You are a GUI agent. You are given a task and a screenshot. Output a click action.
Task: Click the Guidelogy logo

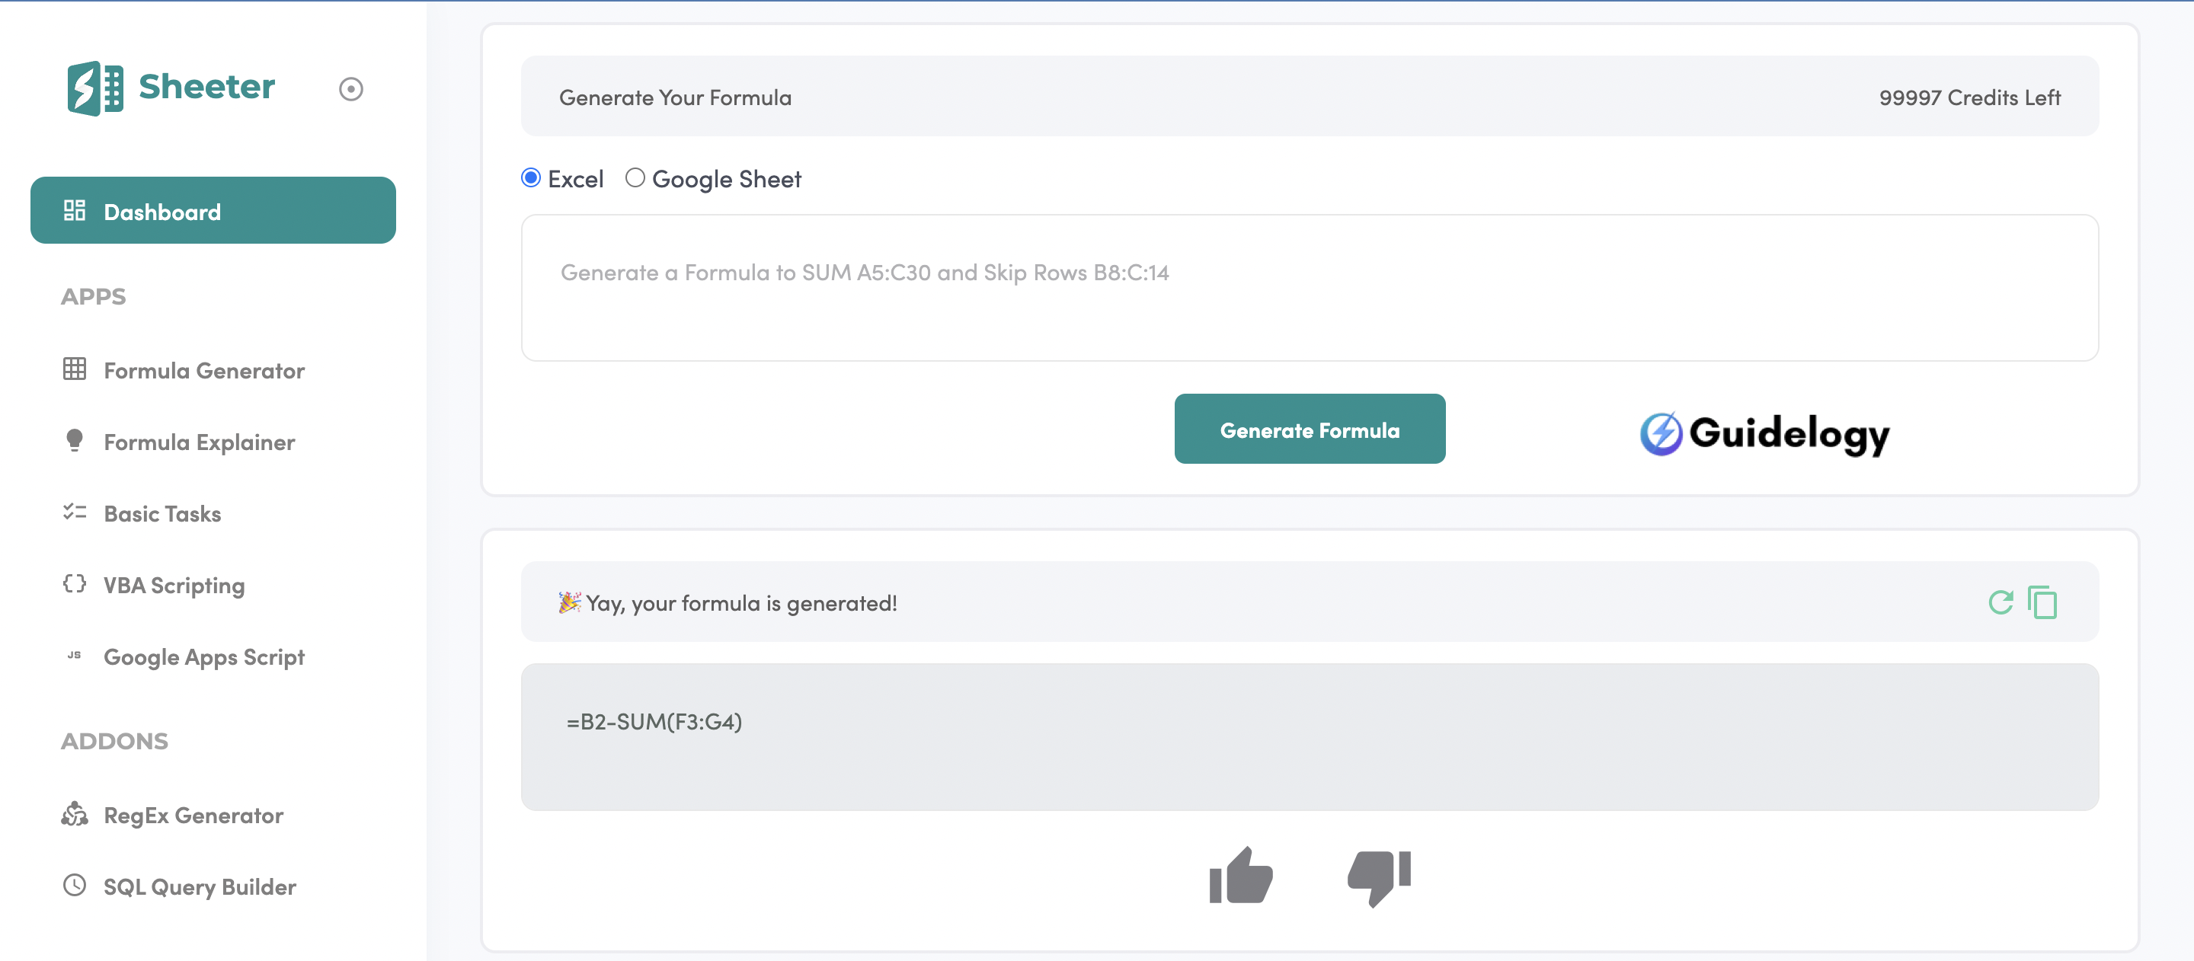point(1764,433)
